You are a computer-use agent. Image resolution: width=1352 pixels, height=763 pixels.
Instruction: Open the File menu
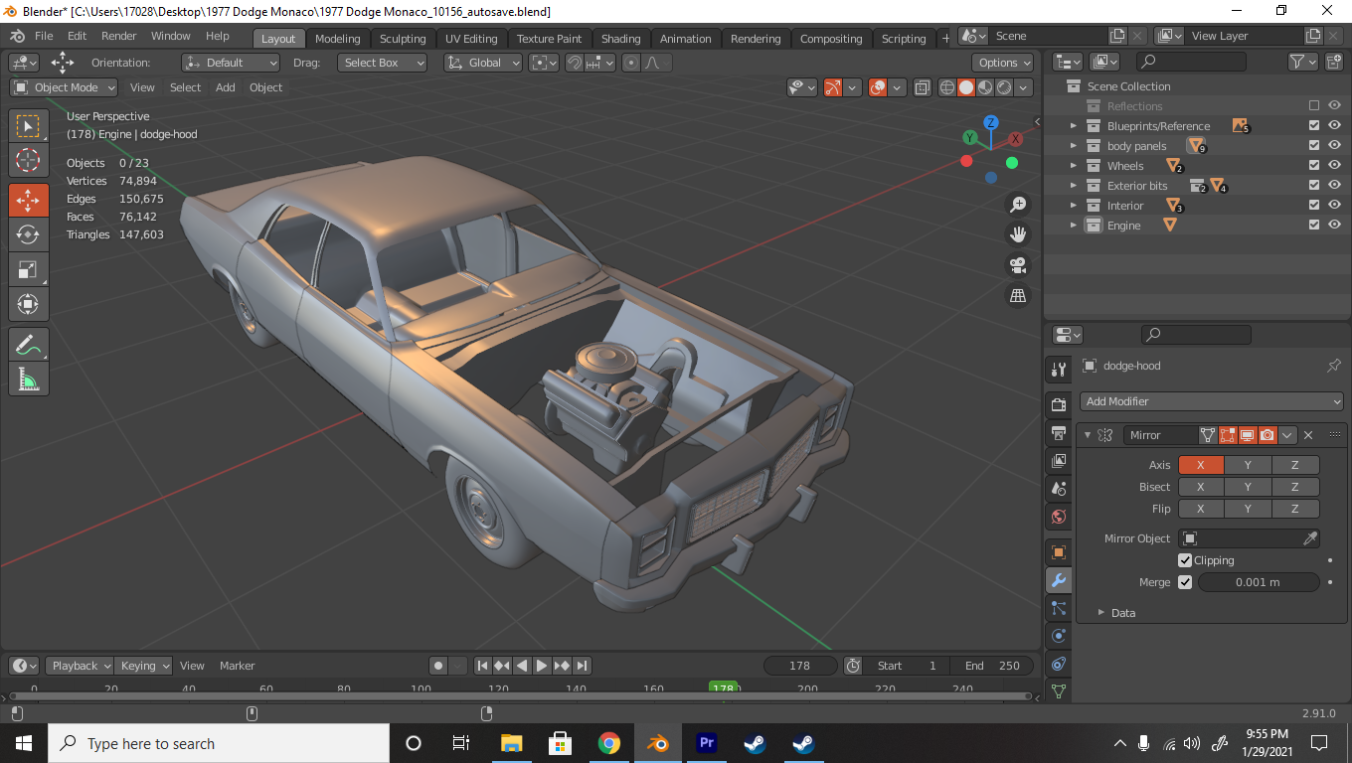44,36
